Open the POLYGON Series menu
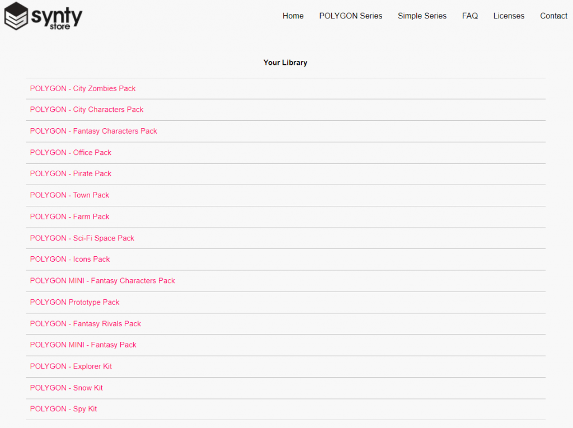573x428 pixels. (350, 16)
